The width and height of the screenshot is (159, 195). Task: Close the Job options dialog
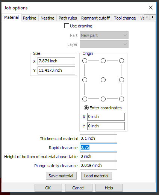(151, 8)
